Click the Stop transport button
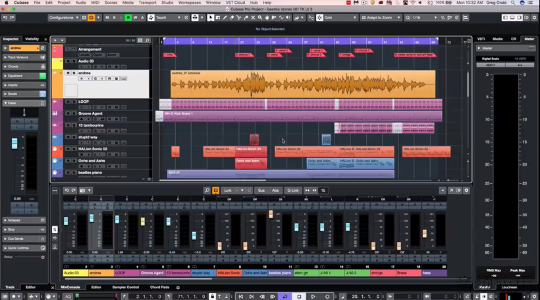This screenshot has height=300, width=540. coord(299,296)
